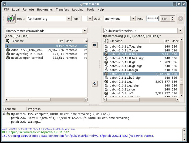Sort remote files by Size column header
The width and height of the screenshot is (189, 143).
(160, 41)
